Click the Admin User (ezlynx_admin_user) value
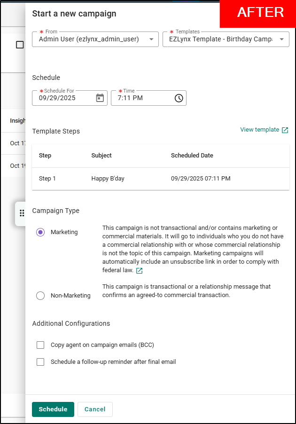Screen dimensions: 296x424 coord(89,39)
